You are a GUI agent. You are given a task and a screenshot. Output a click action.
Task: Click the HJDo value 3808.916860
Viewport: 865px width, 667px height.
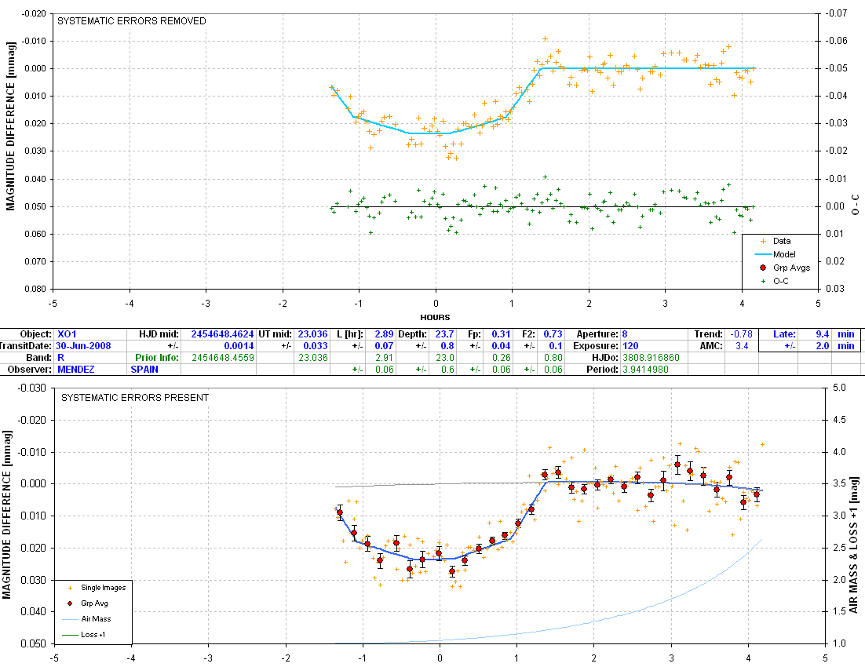pyautogui.click(x=651, y=358)
